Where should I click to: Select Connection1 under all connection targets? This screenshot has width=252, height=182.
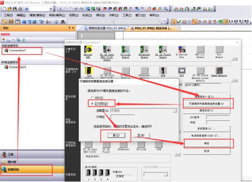[17, 67]
